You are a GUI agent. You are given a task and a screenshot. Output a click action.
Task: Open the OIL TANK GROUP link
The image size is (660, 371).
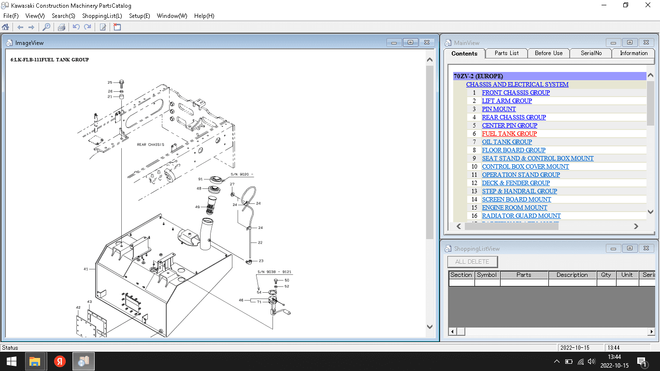click(507, 142)
